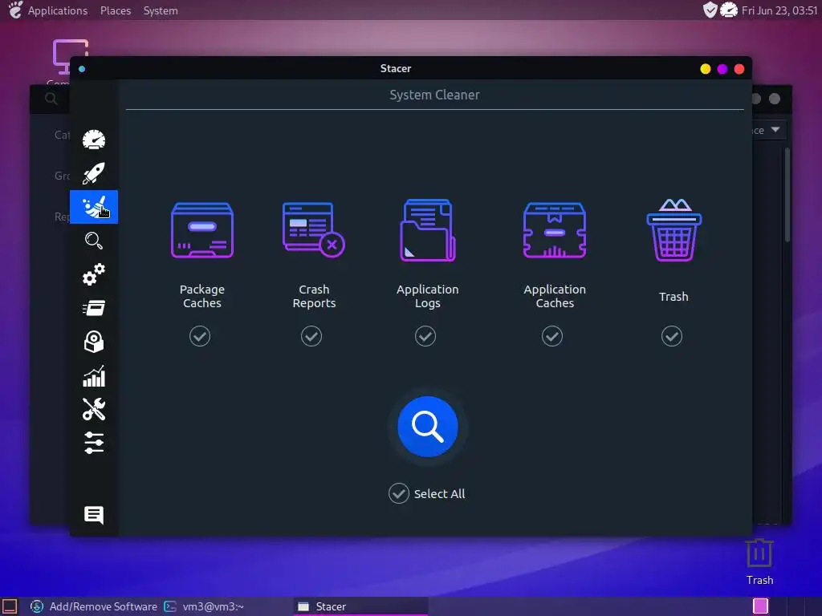Screen dimensions: 822x616
Task: Click the clock showing Fri Jun 23
Action: coord(779,10)
